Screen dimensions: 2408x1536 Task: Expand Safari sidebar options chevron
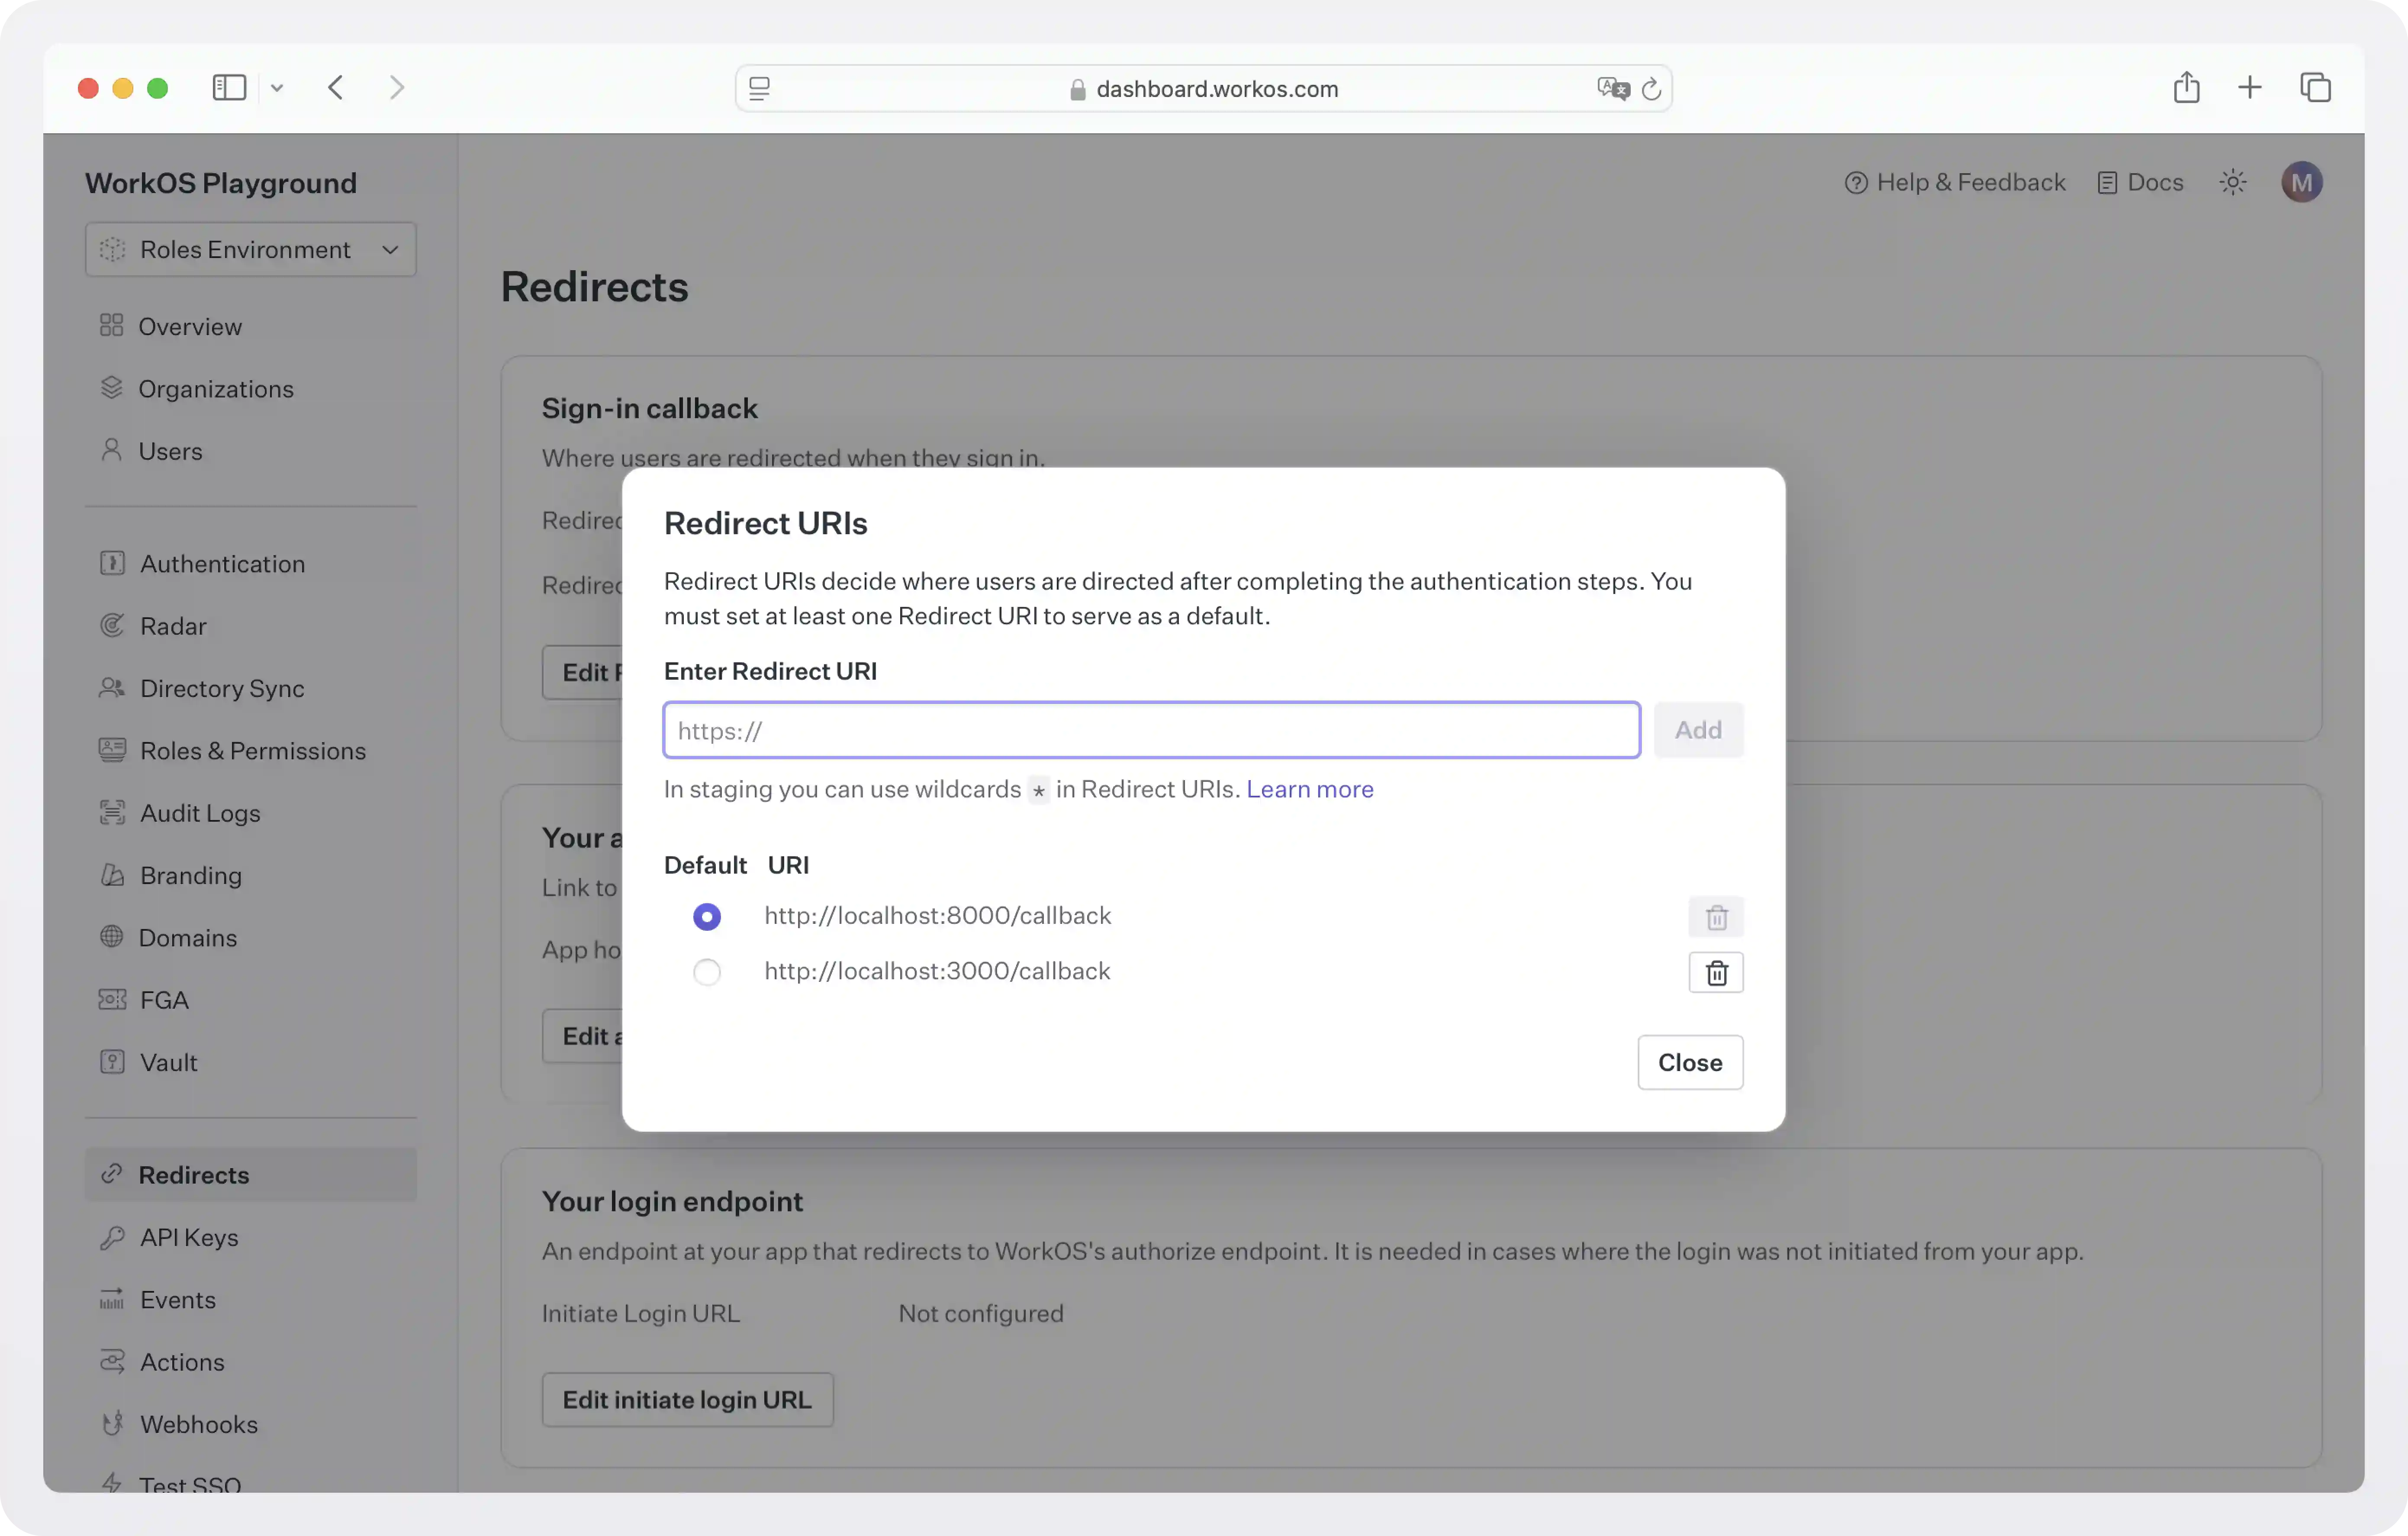(277, 88)
